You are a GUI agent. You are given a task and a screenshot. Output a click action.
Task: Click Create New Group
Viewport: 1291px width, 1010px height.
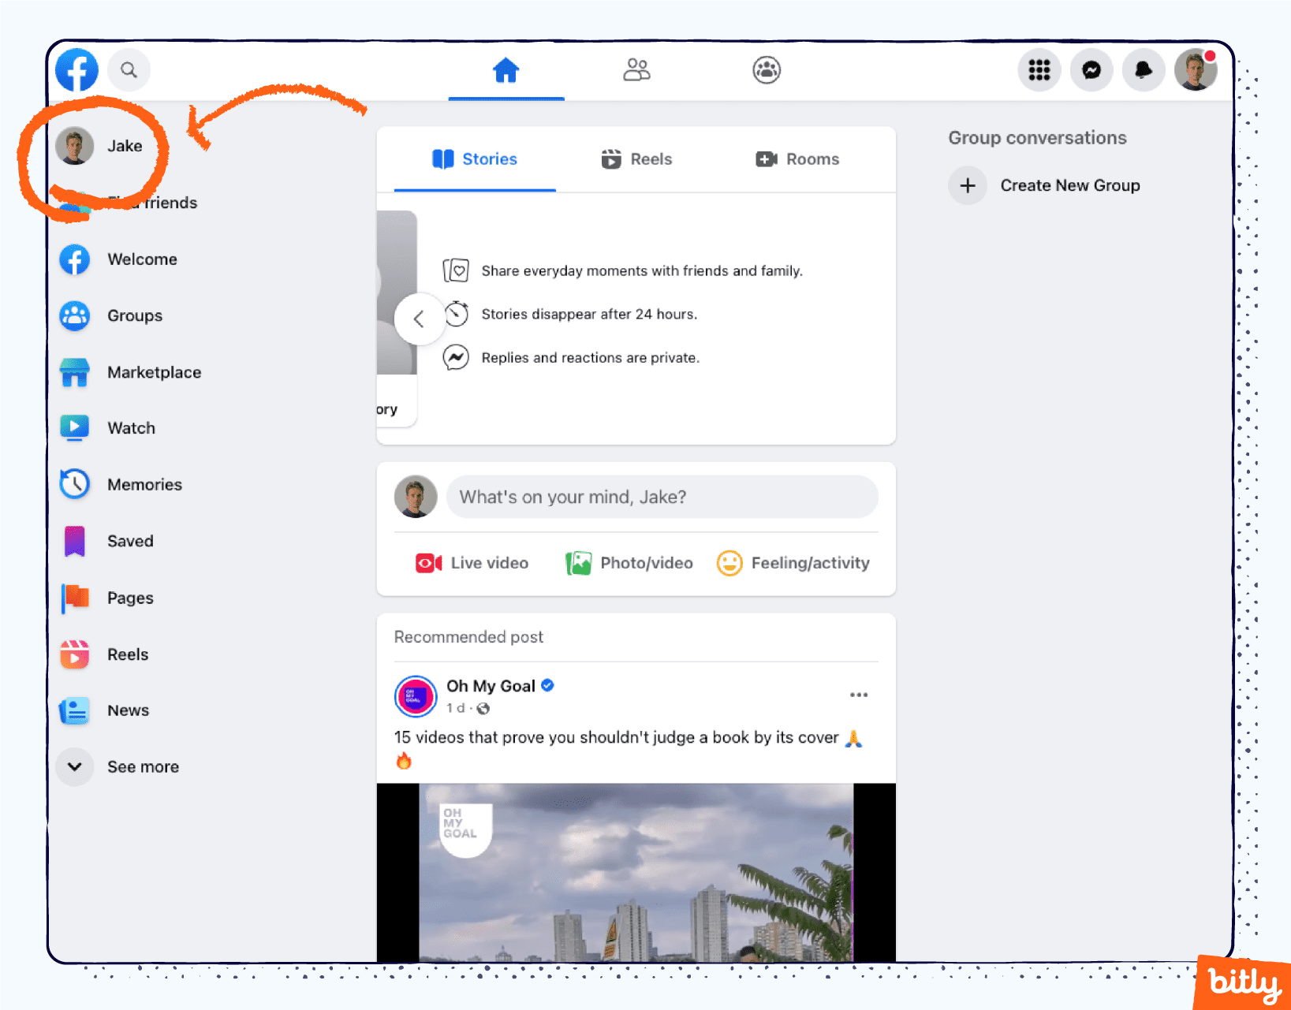1070,185
